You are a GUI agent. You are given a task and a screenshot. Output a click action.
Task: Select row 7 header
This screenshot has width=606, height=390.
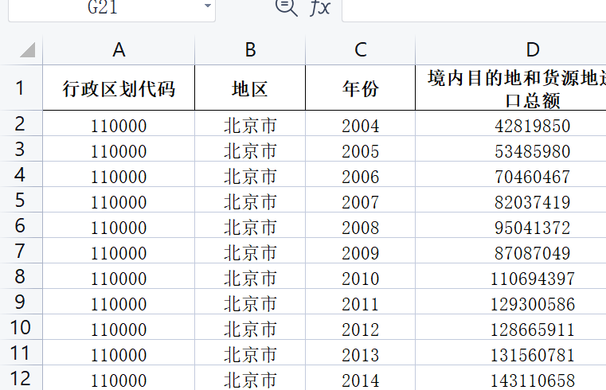click(21, 251)
